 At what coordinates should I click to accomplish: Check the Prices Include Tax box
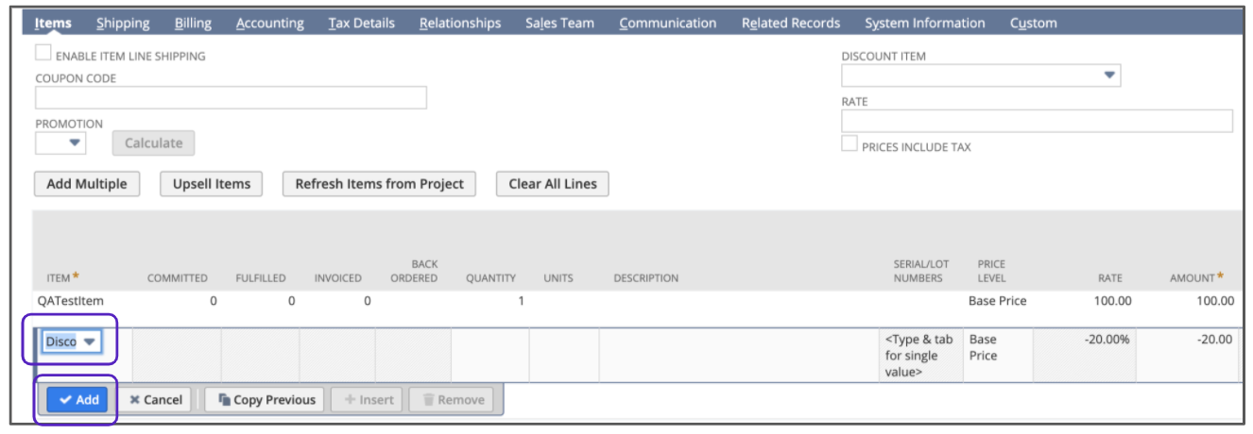(850, 144)
